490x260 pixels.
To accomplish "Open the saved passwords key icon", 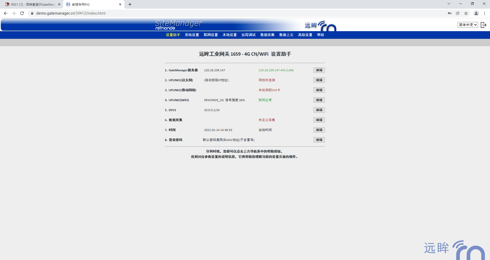I will pyautogui.click(x=450, y=13).
